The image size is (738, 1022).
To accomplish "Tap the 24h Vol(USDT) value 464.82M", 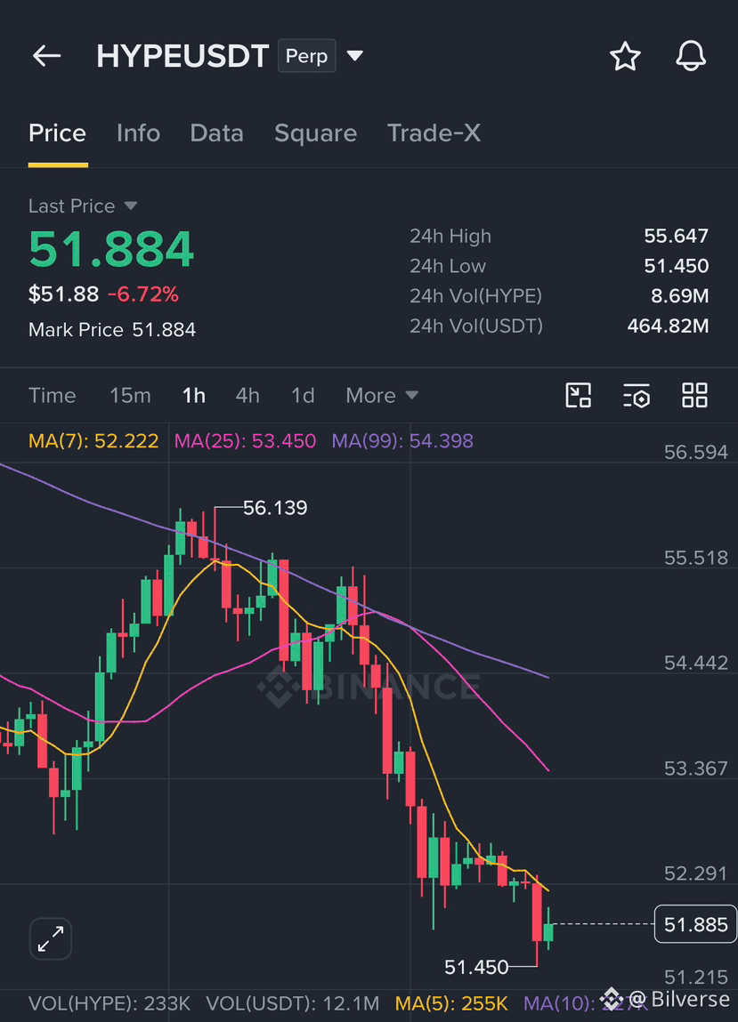I will tap(669, 326).
